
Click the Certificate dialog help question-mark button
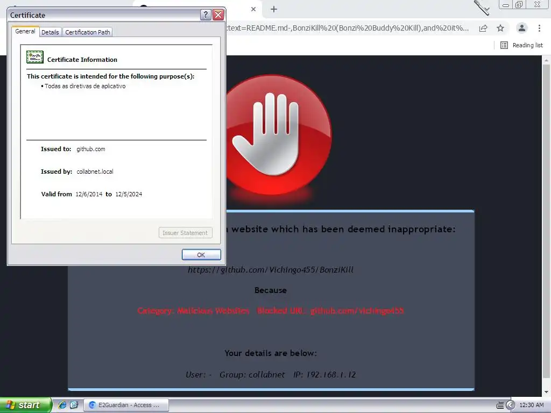(x=206, y=15)
